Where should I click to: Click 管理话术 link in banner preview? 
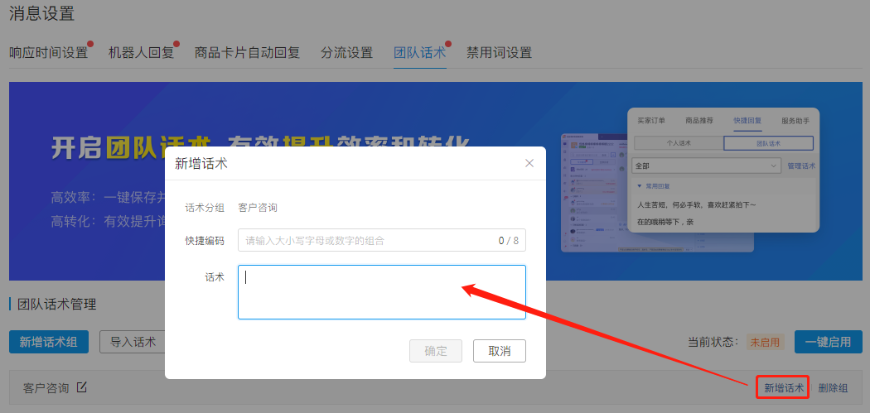click(801, 166)
